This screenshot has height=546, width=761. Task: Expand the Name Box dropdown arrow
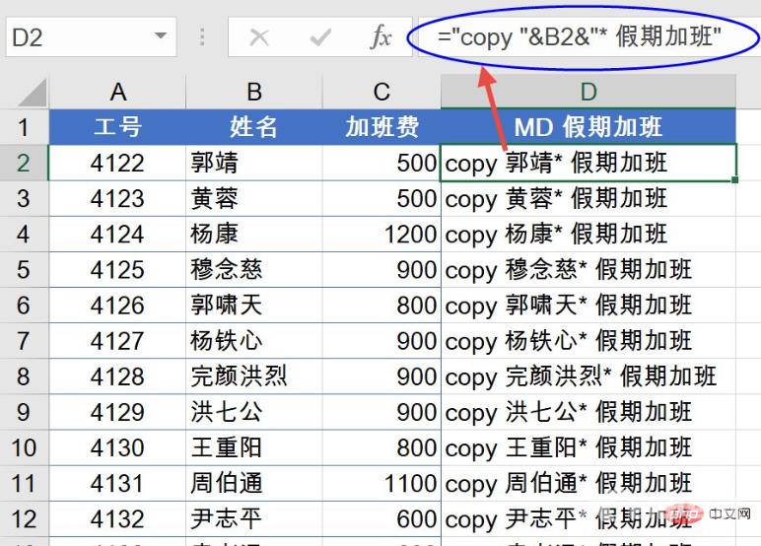161,37
